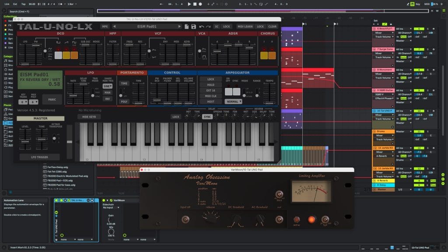The width and height of the screenshot is (448, 252).
Task: Collapse the 7 Surge track
Action: (x=374, y=49)
